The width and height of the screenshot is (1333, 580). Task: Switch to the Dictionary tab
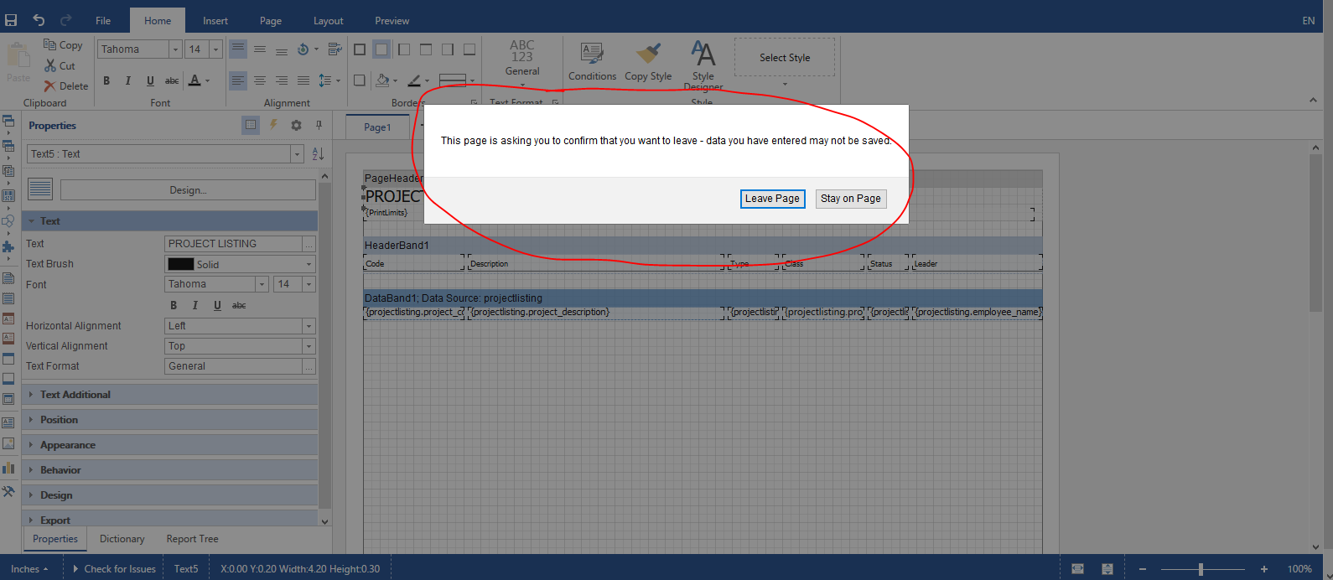tap(122, 539)
